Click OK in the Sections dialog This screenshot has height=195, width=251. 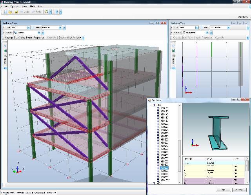pyautogui.click(x=223, y=190)
